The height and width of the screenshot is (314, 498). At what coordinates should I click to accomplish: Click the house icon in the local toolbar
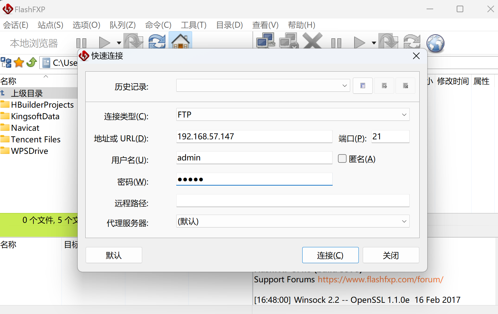[181, 41]
